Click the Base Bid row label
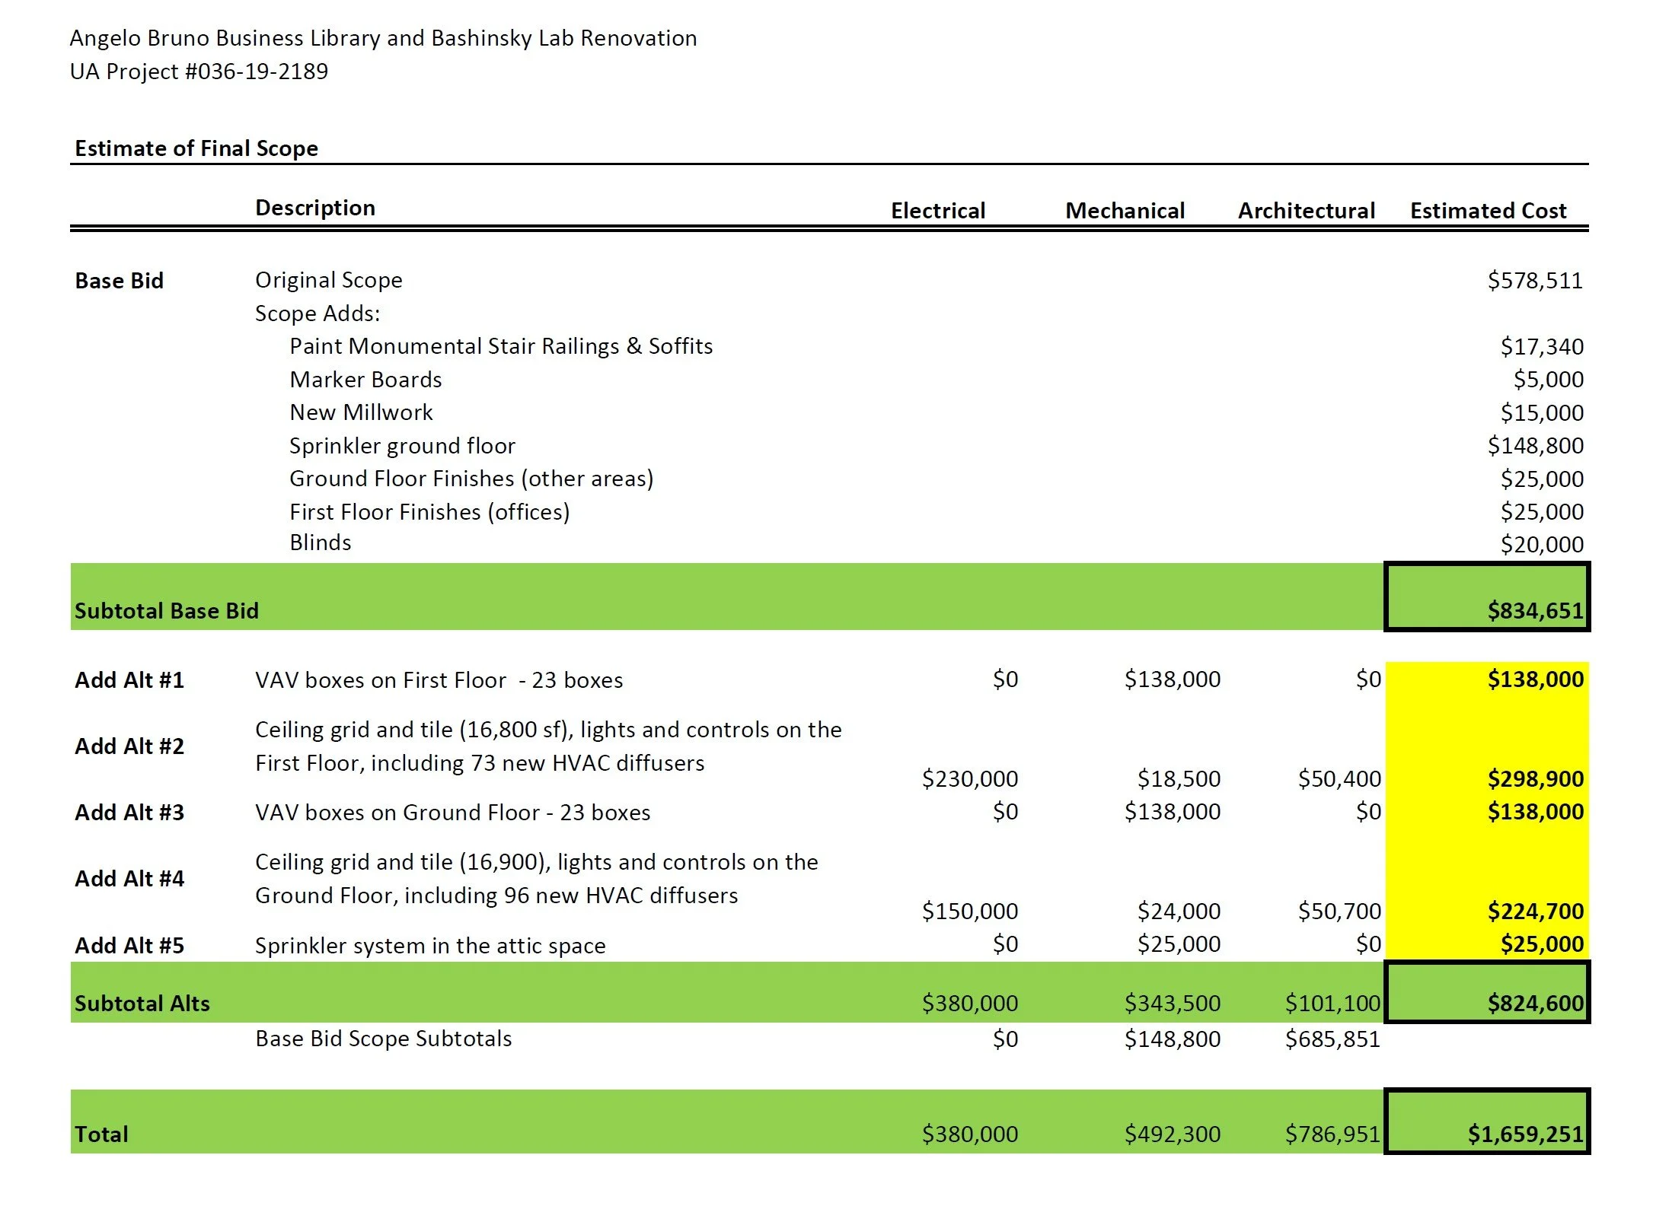The width and height of the screenshot is (1653, 1225). [119, 280]
